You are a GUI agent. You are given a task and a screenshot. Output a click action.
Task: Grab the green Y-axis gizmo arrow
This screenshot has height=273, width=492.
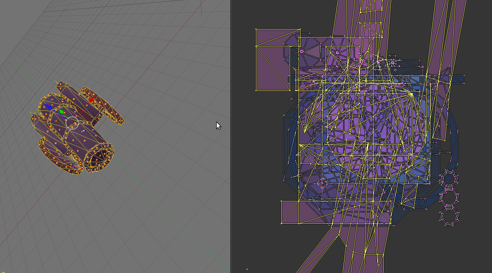pyautogui.click(x=62, y=112)
